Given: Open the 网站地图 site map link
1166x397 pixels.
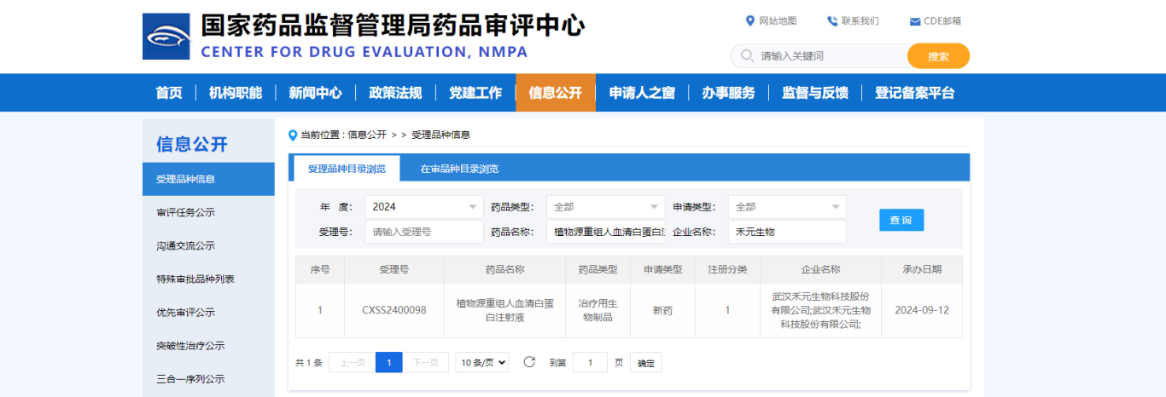Looking at the screenshot, I should pyautogui.click(x=772, y=21).
